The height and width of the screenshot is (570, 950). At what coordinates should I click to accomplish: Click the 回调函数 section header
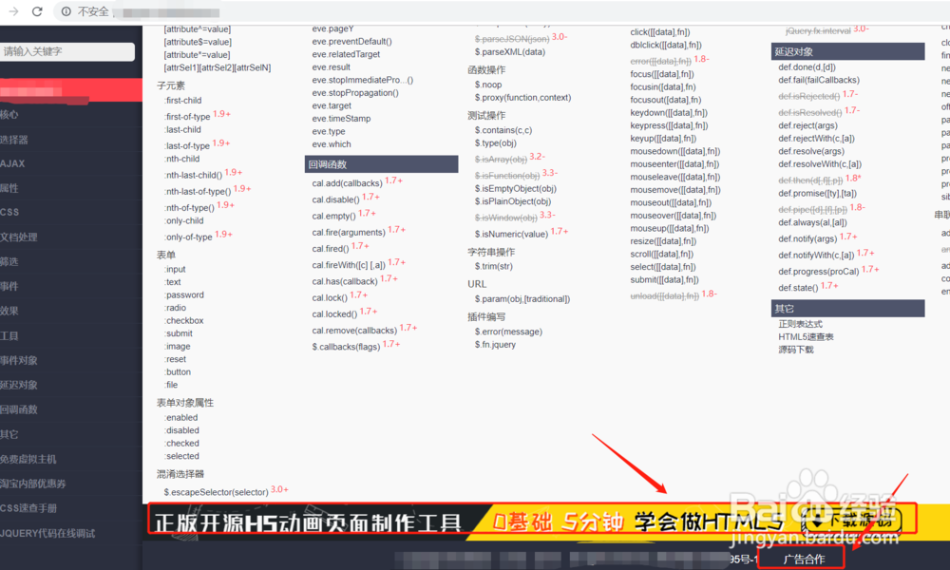381,164
